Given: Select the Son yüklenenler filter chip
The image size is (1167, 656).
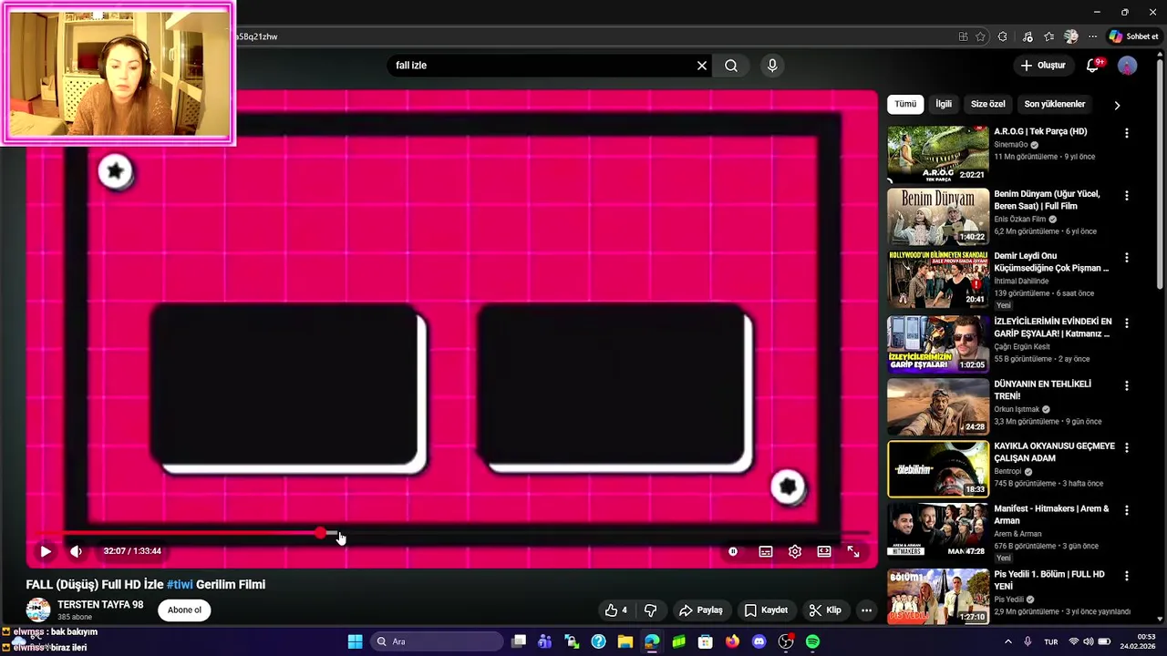Looking at the screenshot, I should tap(1055, 104).
